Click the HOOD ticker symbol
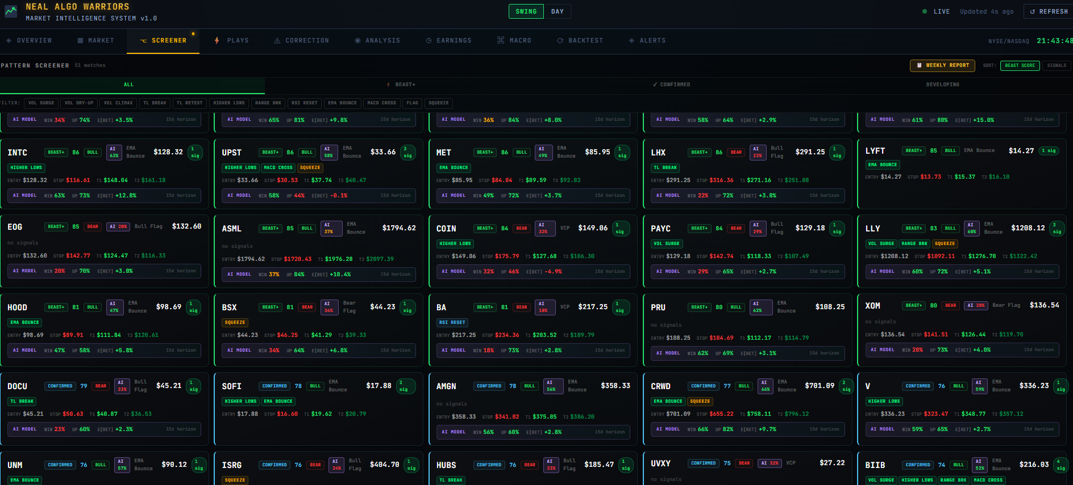 point(17,307)
